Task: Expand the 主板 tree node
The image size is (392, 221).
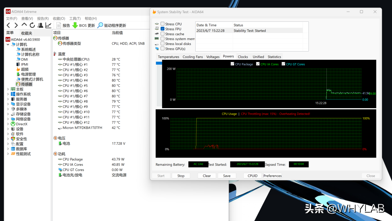Action: [8, 89]
